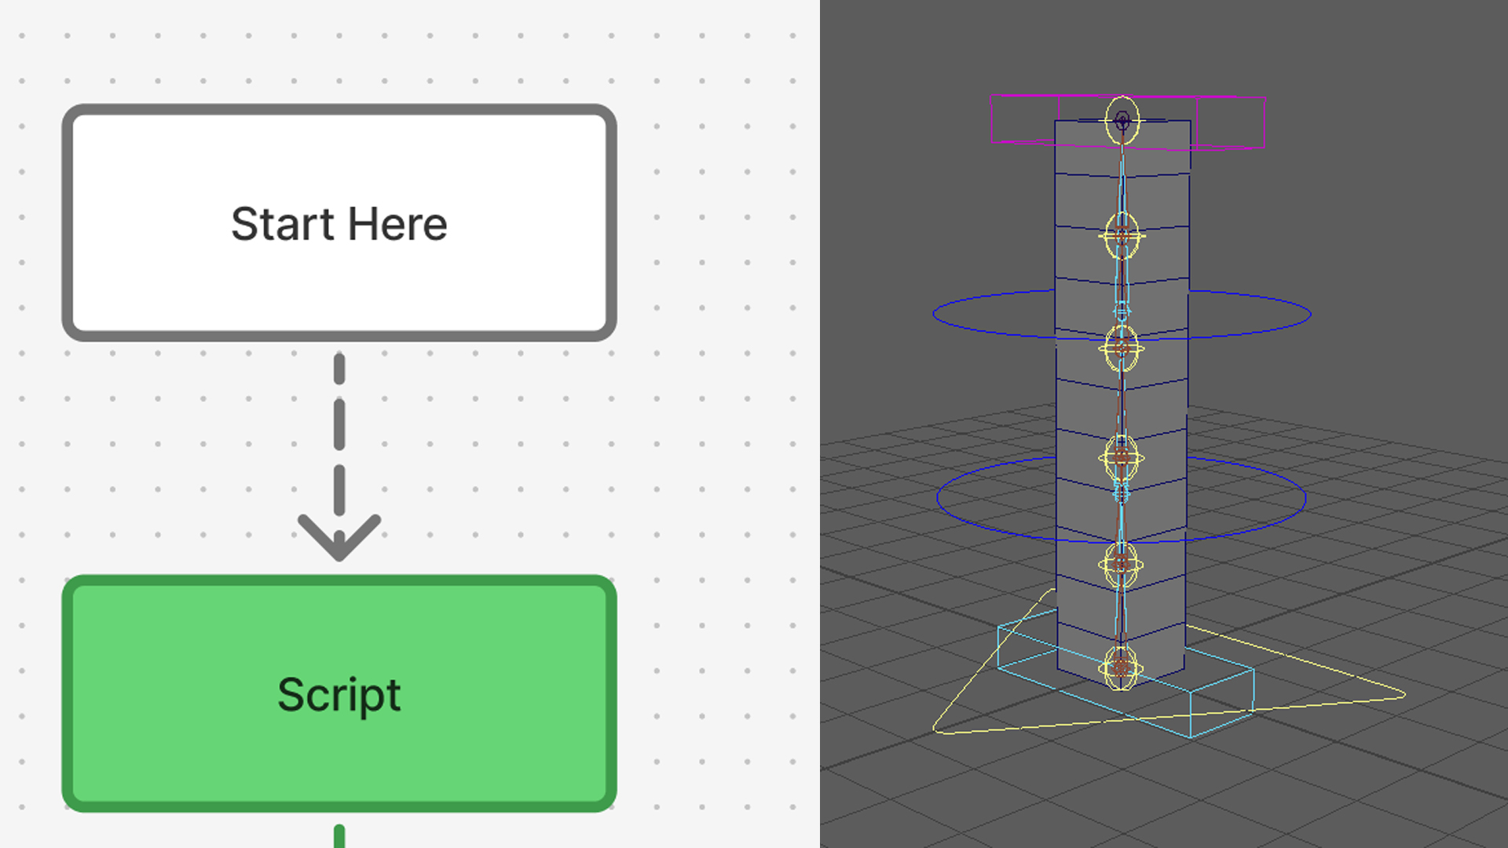Click the green connector below Script node
This screenshot has width=1508, height=848.
(x=339, y=836)
